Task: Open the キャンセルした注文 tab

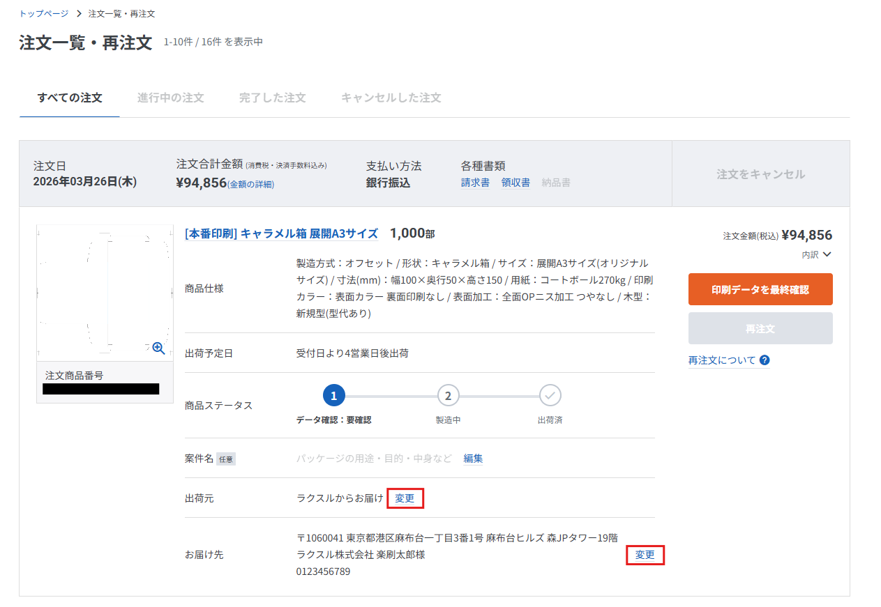Action: tap(391, 98)
